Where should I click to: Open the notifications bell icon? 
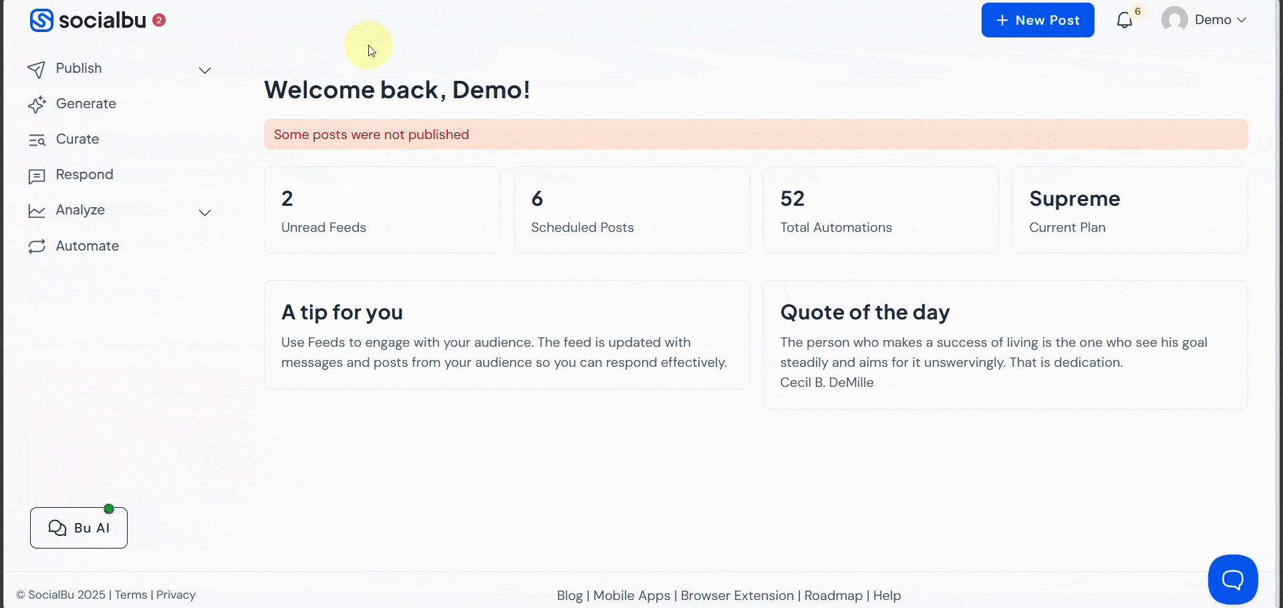(1125, 21)
